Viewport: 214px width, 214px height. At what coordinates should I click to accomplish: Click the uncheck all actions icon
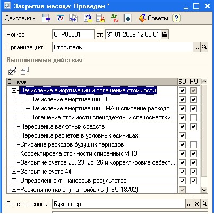[24, 71]
